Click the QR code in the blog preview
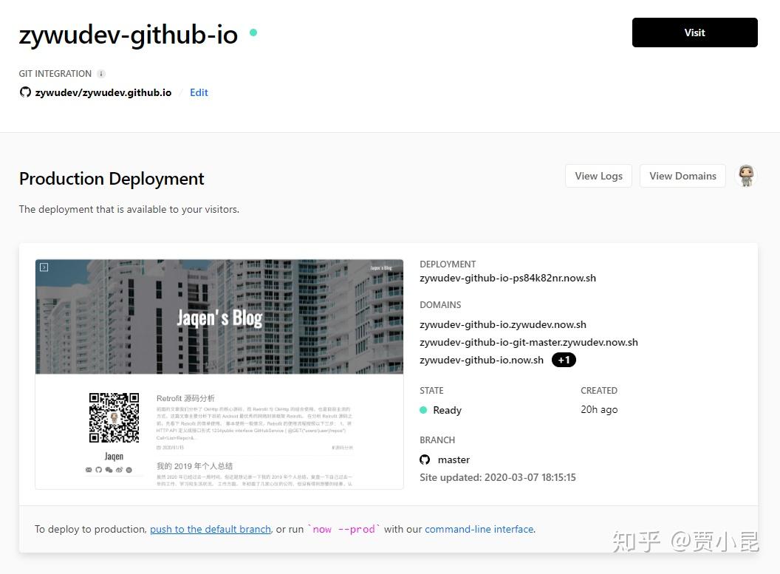Screen dimensions: 780x574 [x=114, y=418]
